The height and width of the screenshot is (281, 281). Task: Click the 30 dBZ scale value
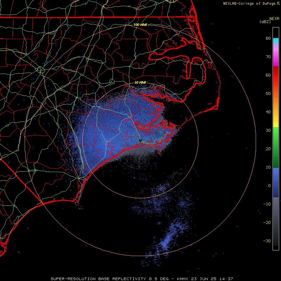[268, 131]
